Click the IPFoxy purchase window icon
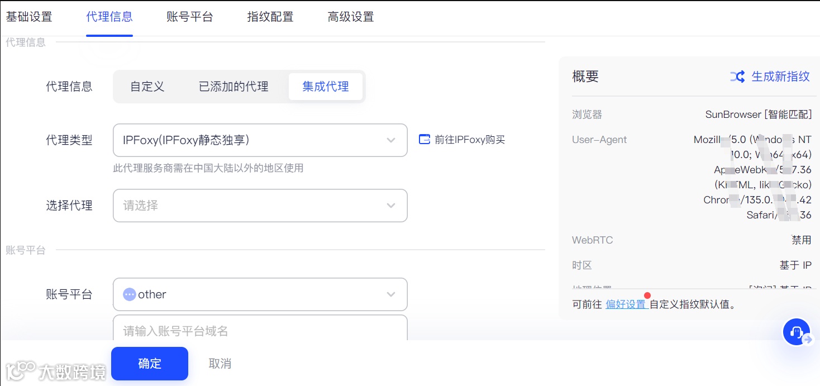 pos(425,139)
